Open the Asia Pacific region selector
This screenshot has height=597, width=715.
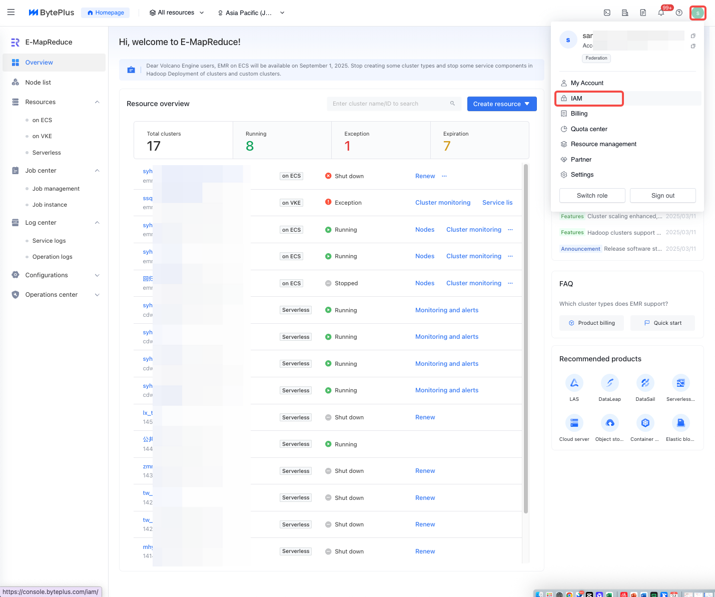pos(251,13)
